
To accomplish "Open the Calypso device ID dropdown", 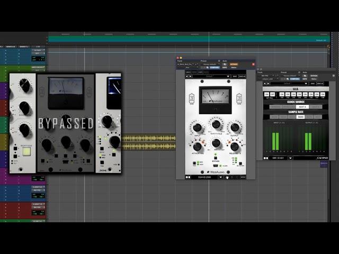I will [290, 158].
